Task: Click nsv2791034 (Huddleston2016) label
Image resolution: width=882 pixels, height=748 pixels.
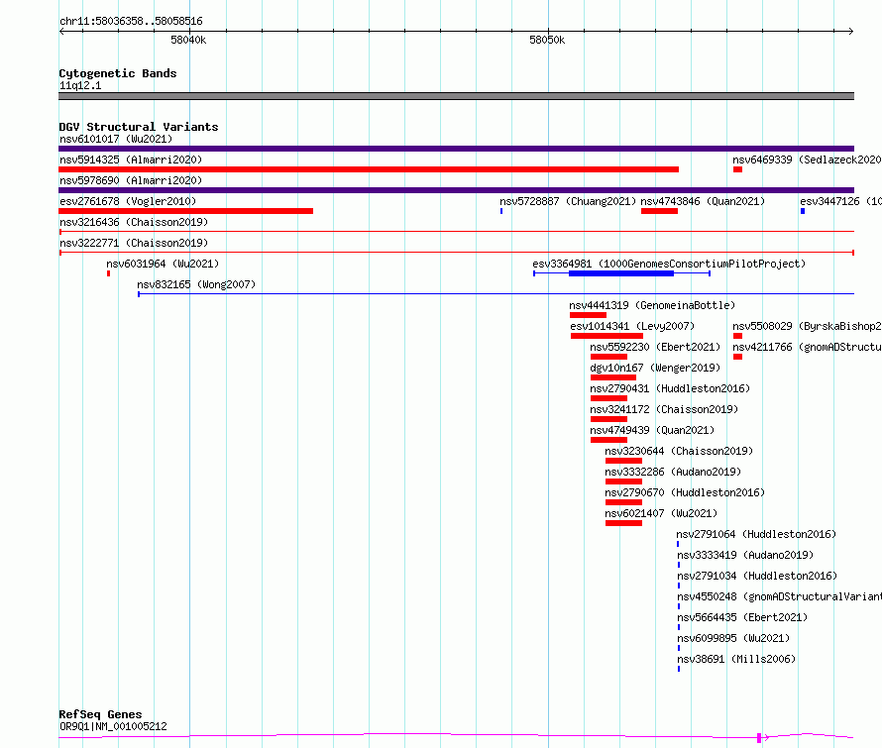Action: [x=757, y=576]
